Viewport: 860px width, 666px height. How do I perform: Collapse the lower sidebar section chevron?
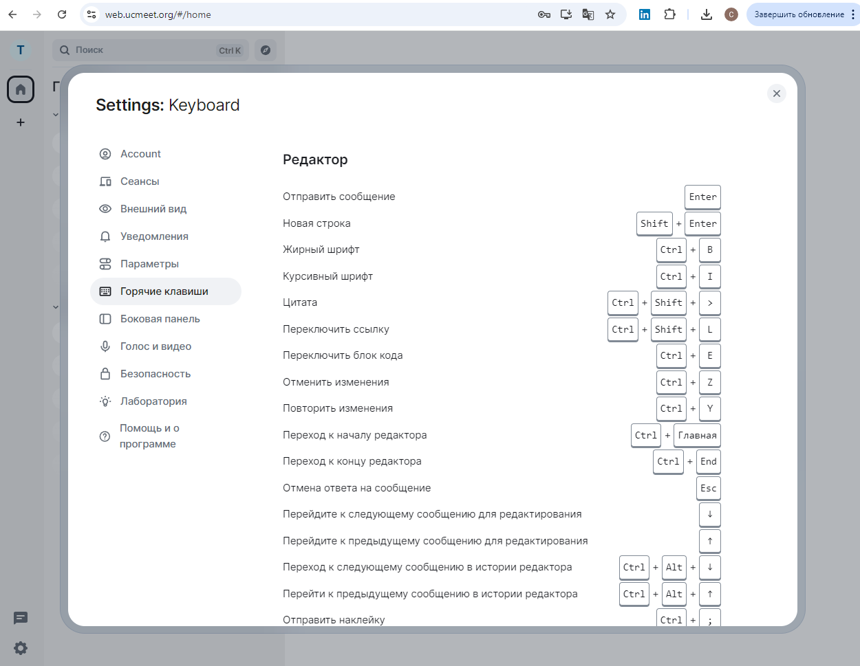pyautogui.click(x=55, y=307)
